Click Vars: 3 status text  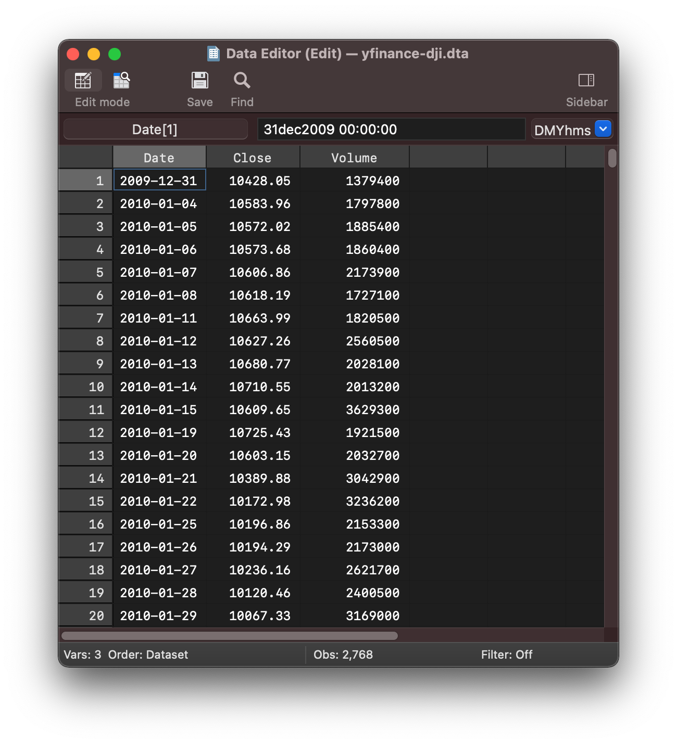(x=82, y=655)
